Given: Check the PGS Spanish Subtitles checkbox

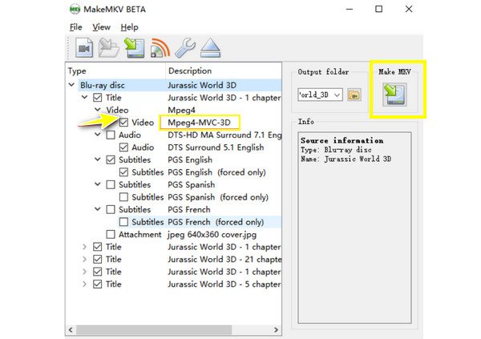Looking at the screenshot, I should tap(111, 184).
